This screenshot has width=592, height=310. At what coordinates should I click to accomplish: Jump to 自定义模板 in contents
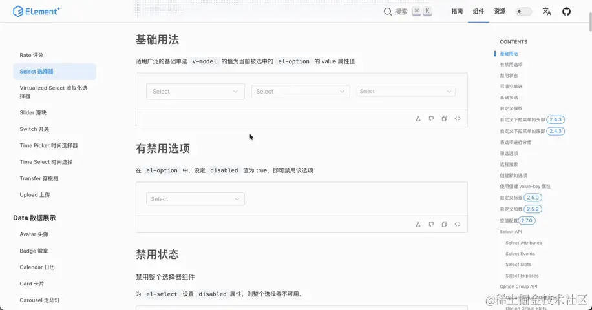pos(511,108)
